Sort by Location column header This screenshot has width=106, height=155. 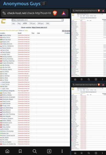tap(3, 33)
